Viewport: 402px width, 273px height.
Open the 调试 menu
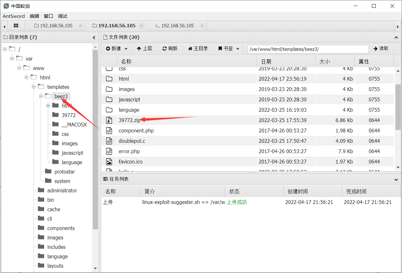coord(63,16)
